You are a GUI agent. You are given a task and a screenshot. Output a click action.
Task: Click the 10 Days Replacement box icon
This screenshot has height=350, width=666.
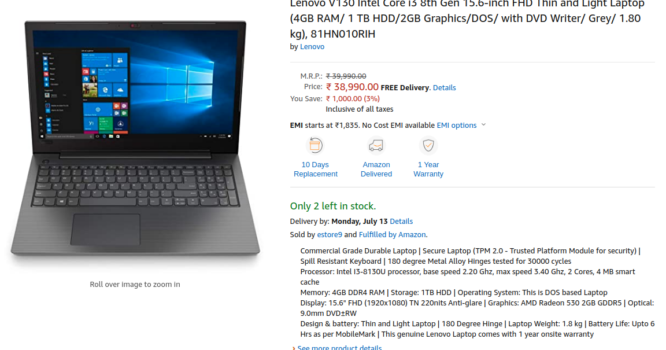[315, 145]
